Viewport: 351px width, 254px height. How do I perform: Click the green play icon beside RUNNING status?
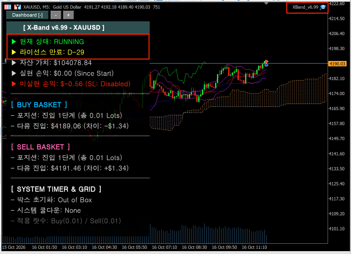tap(14, 42)
